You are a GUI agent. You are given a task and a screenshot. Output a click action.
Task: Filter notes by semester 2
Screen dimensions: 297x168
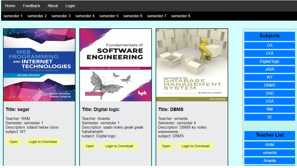coord(37,16)
